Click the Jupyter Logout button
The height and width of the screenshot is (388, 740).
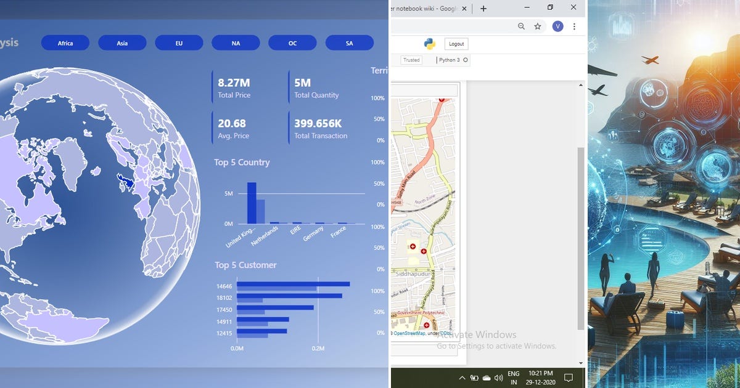[x=456, y=44]
